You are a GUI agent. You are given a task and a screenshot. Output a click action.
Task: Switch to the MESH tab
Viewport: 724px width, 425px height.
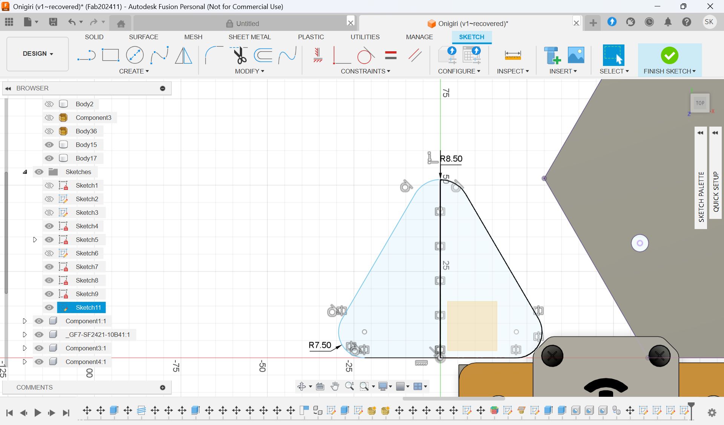[193, 37]
